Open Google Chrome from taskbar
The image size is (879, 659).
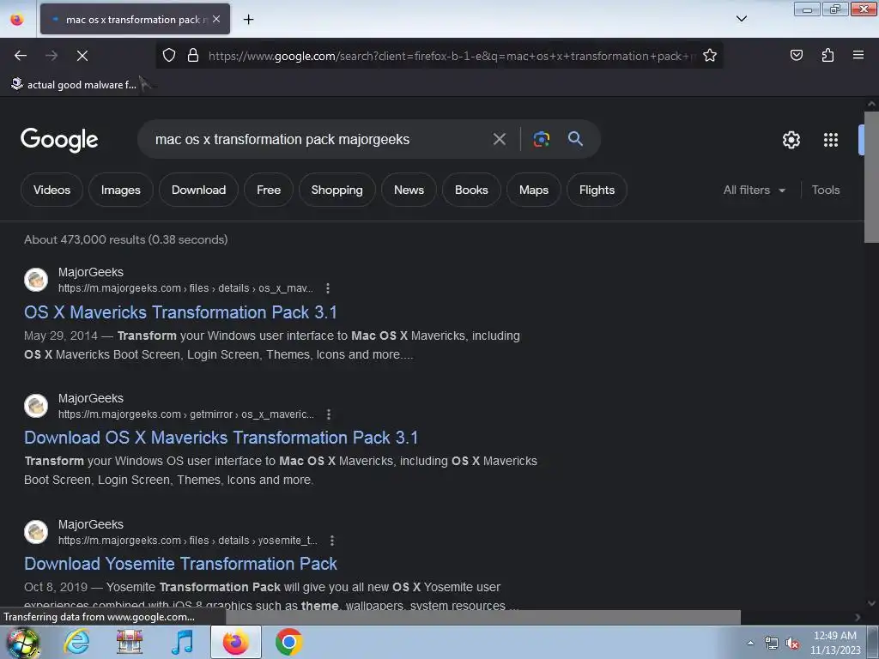click(288, 642)
